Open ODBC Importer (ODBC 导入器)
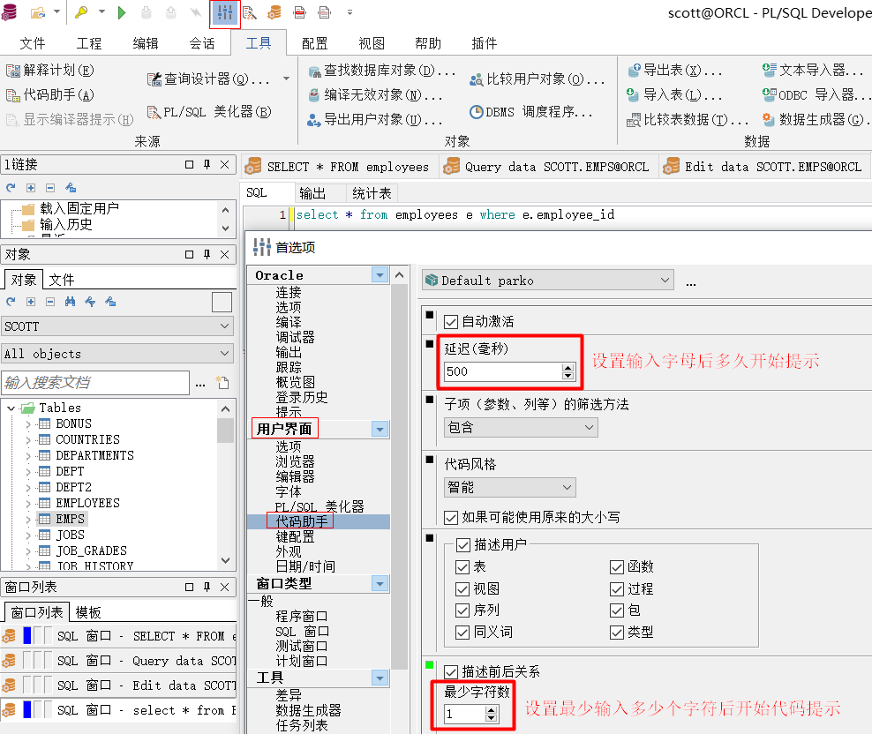Viewport: 872px width, 734px height. coord(817,95)
